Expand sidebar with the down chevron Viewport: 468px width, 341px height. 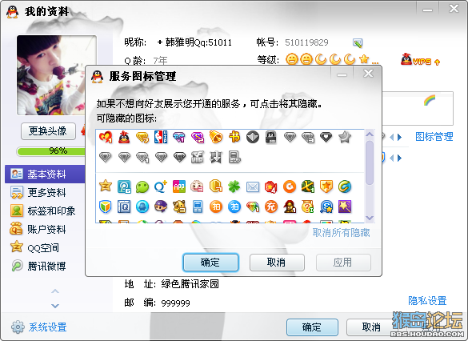point(55,306)
